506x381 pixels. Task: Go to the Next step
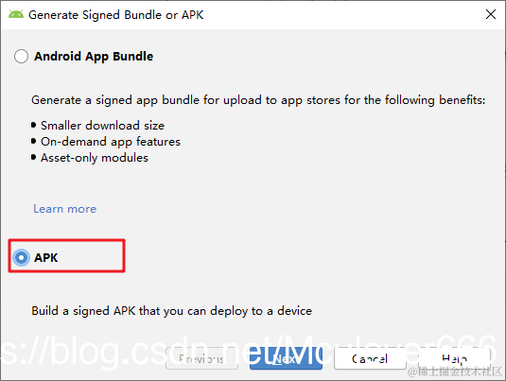286,358
